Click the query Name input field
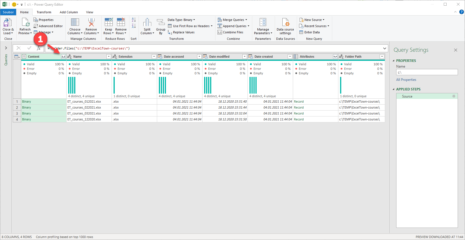Screen dimensions: 465x240 (x=427, y=72)
